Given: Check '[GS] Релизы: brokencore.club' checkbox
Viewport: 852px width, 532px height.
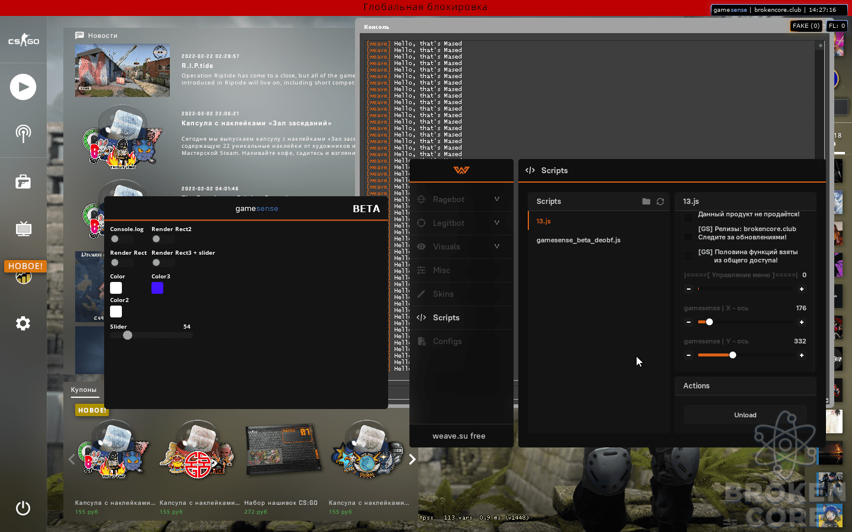Looking at the screenshot, I should [x=688, y=237].
